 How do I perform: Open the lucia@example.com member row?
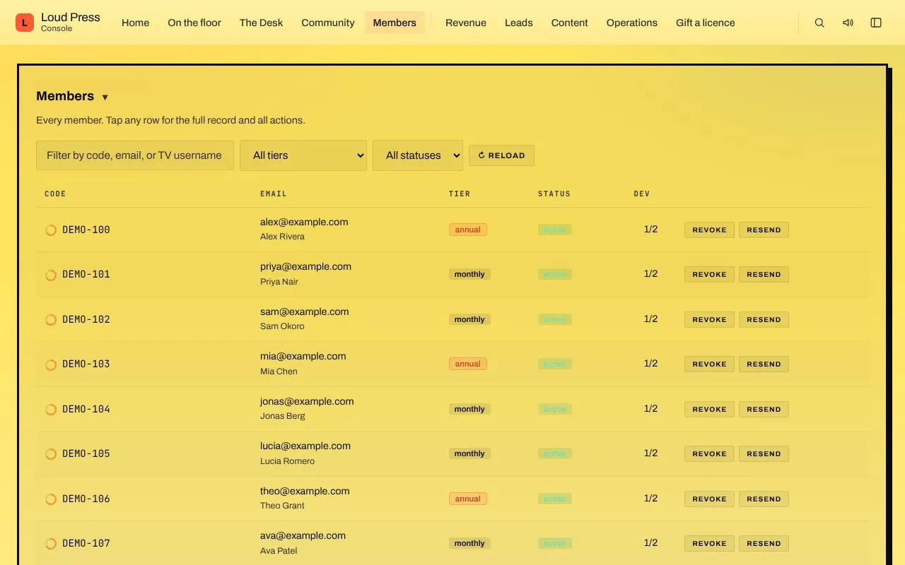click(452, 453)
